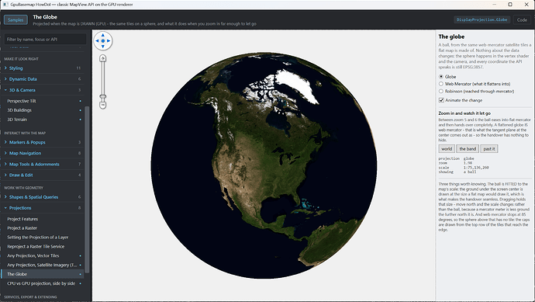Screen dimensions: 535x302
Task: Expand Shapes & Spatial Queries category
Action: (x=43, y=196)
